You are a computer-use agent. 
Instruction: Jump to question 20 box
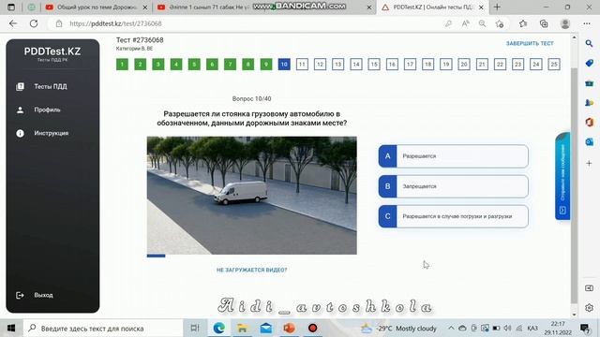click(464, 65)
